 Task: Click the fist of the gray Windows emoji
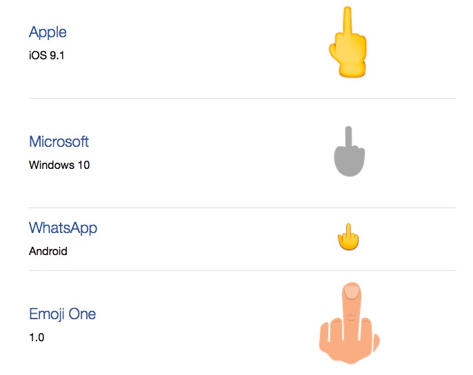(350, 163)
